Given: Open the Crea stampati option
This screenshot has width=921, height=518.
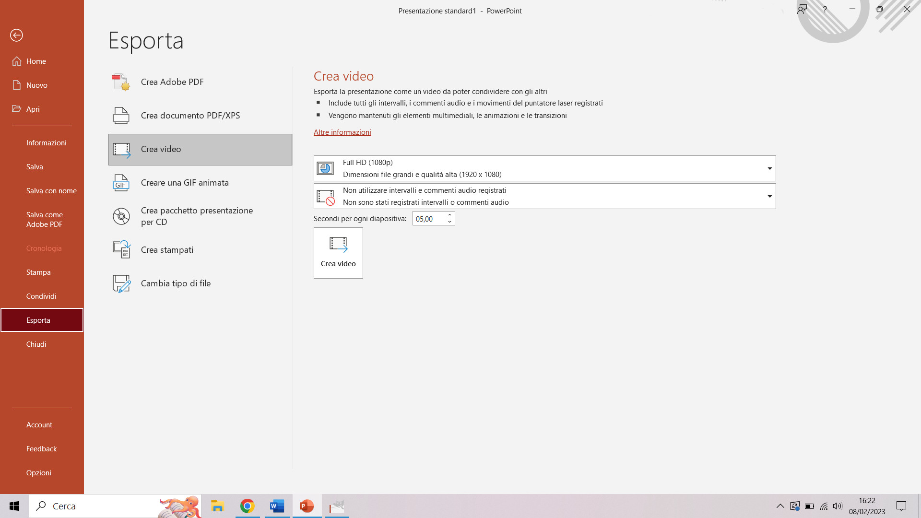Looking at the screenshot, I should pyautogui.click(x=167, y=249).
